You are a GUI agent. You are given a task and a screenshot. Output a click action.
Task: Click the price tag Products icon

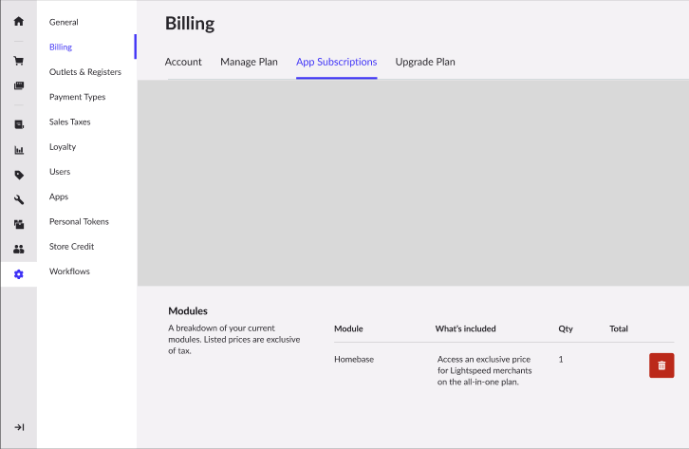tap(19, 175)
